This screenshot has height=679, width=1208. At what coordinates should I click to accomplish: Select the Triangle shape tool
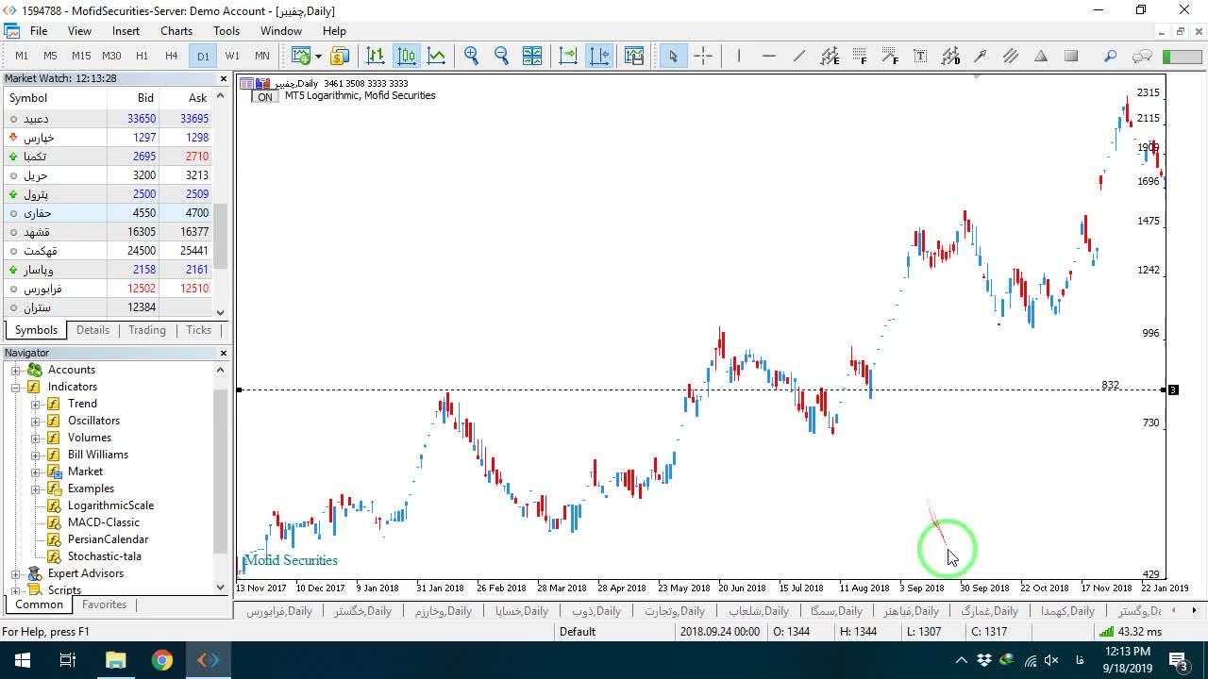coord(1041,56)
